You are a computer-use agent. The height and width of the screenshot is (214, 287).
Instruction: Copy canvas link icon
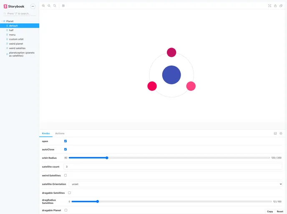281,6
